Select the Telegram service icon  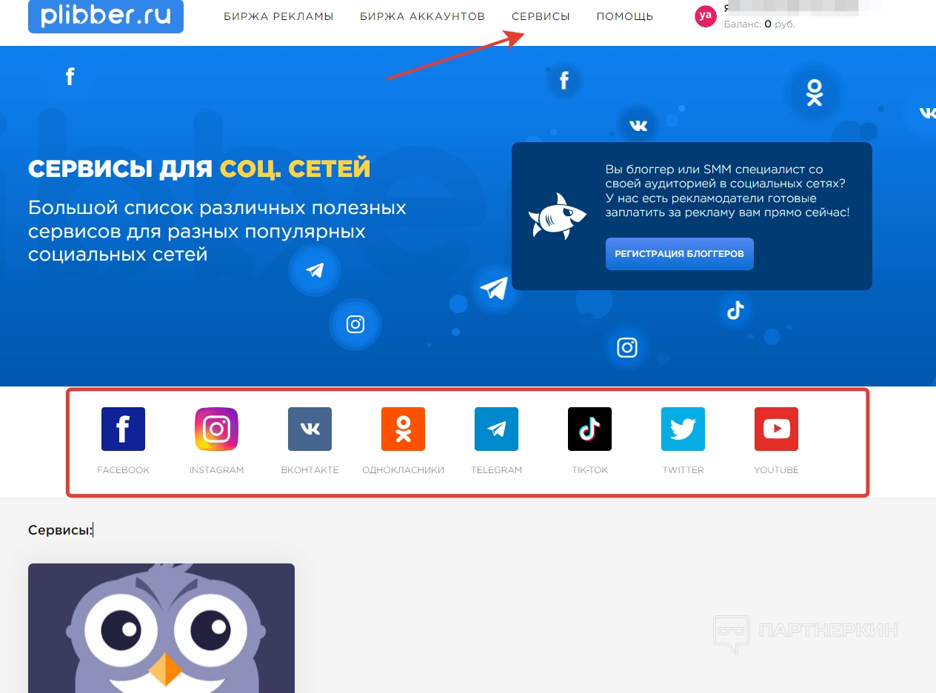click(x=496, y=429)
